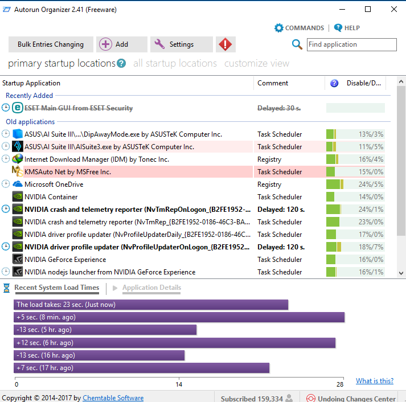Viewport: 406px width, 402px height.
Task: Switch to all startup locations view
Action: 175,63
